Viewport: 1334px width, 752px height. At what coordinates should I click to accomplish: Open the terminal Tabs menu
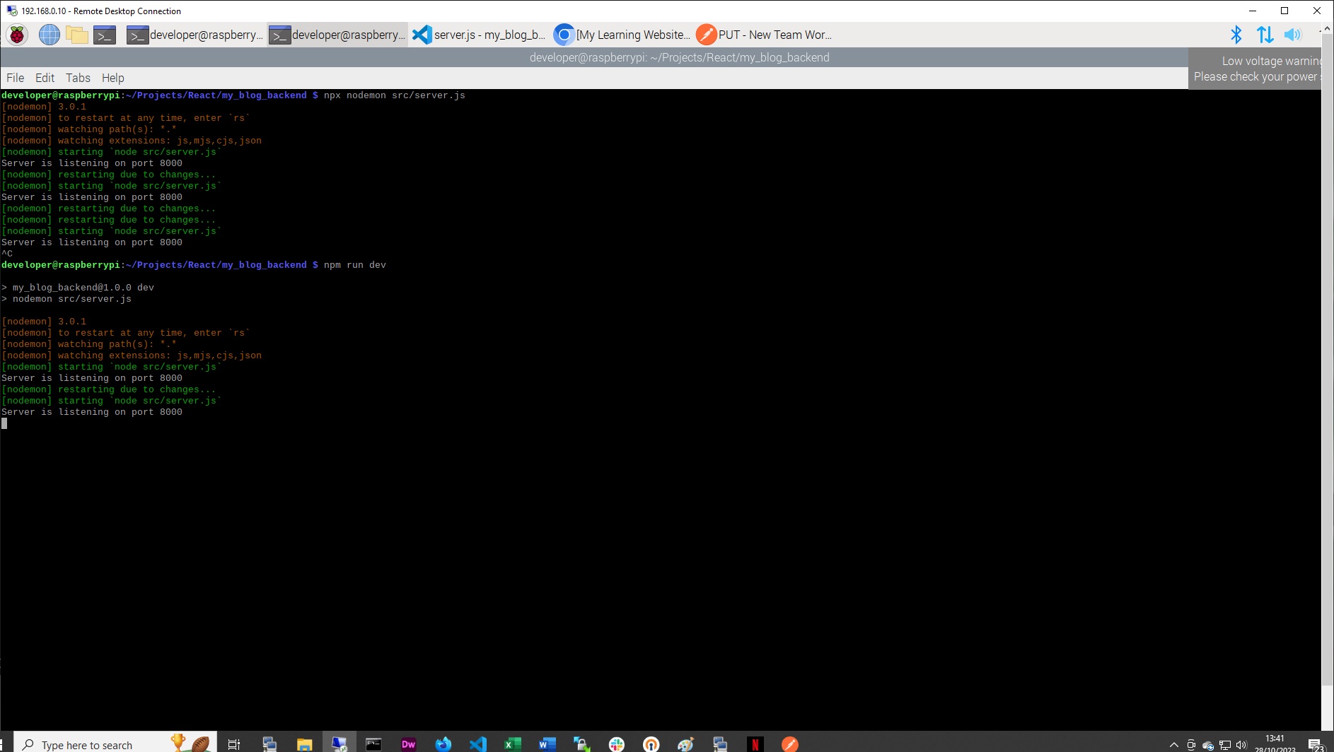[78, 78]
